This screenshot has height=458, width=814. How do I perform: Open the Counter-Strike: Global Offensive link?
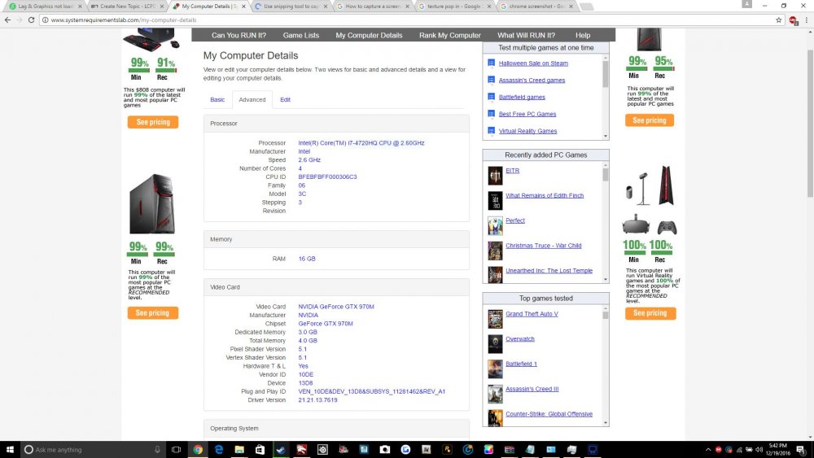click(549, 414)
